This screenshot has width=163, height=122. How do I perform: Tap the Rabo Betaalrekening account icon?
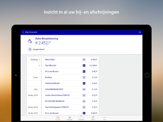click(30, 41)
